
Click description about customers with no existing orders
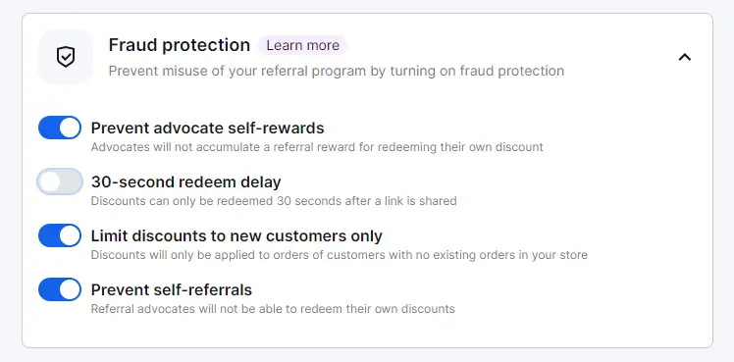point(339,255)
